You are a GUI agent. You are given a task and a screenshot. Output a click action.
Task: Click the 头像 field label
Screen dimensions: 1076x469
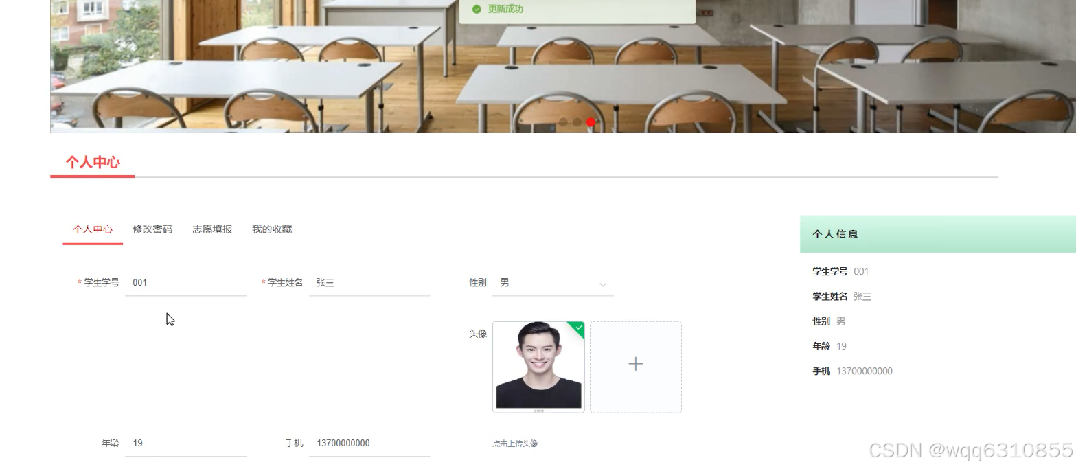tap(478, 334)
